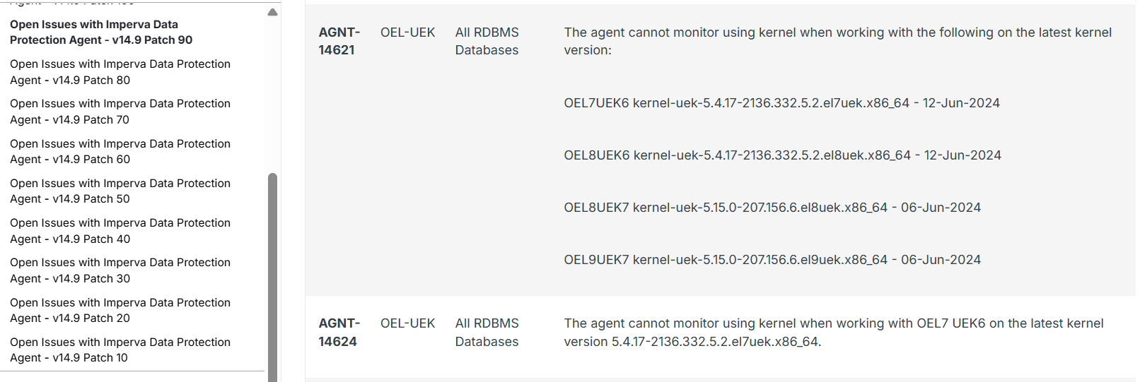Go to v14.9 Patch 60 open issues
The width and height of the screenshot is (1140, 382).
pyautogui.click(x=120, y=151)
